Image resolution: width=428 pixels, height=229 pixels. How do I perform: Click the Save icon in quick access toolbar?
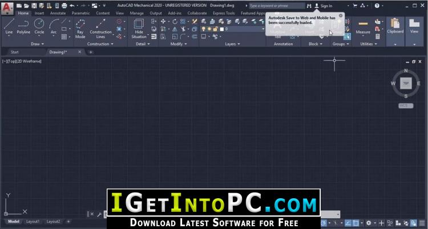(34, 6)
